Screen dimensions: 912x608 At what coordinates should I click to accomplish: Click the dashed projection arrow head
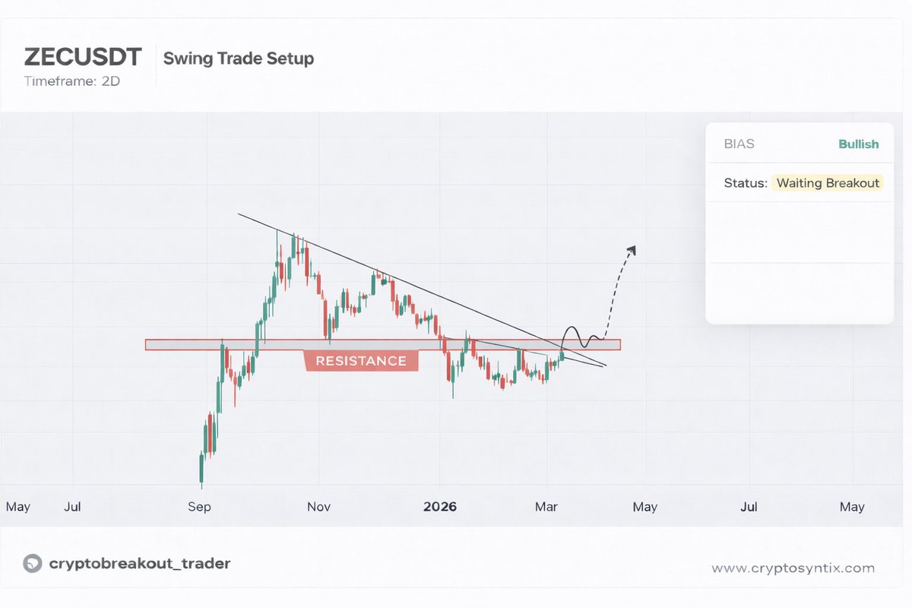tap(632, 249)
